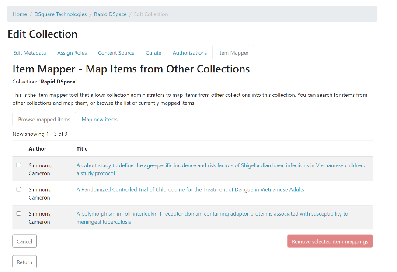The height and width of the screenshot is (272, 397).
Task: Switch to the Authorizations tab
Action: click(x=189, y=53)
